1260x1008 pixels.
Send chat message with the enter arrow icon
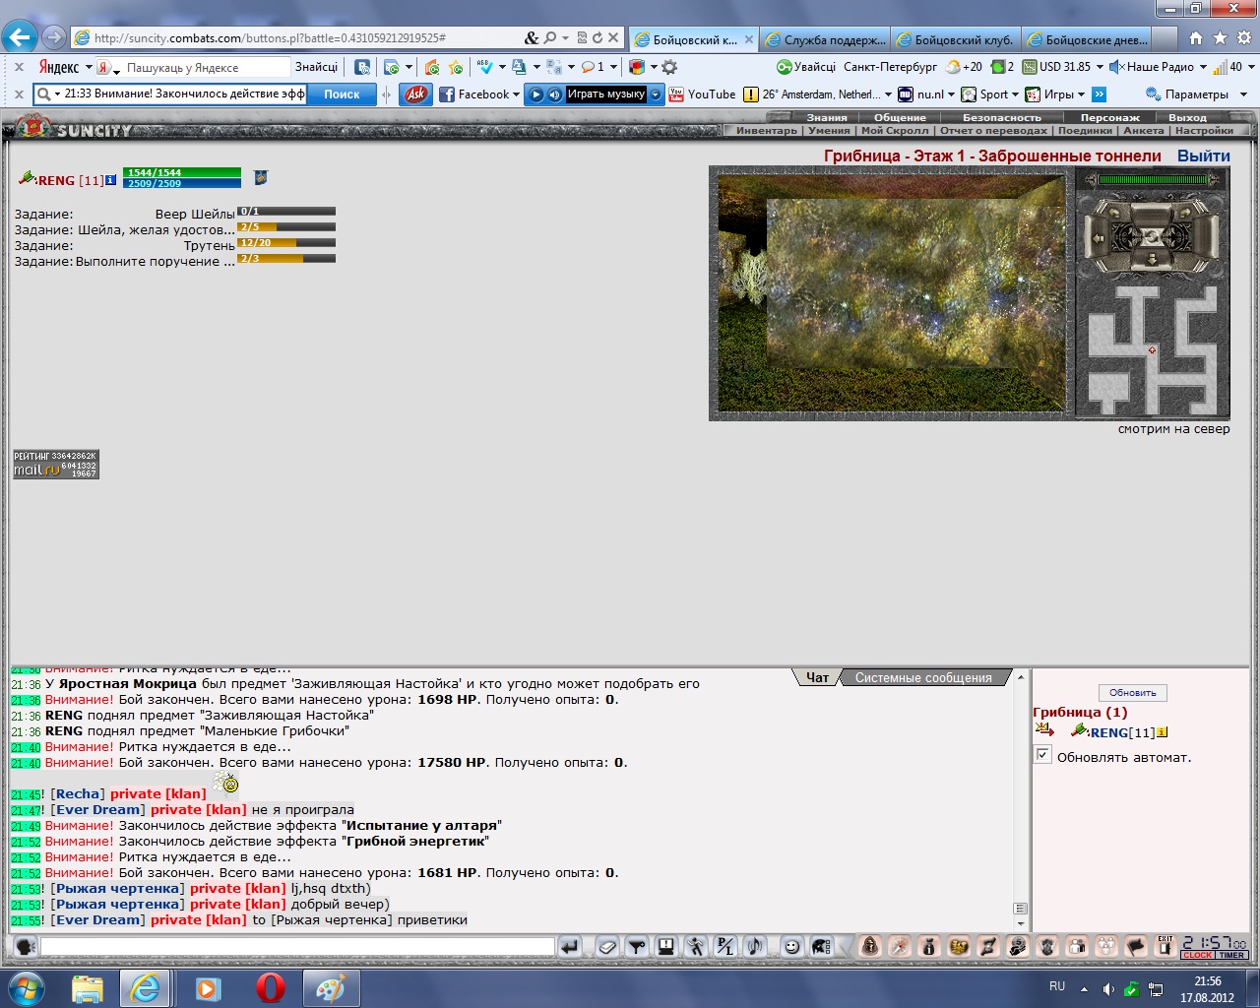click(569, 947)
